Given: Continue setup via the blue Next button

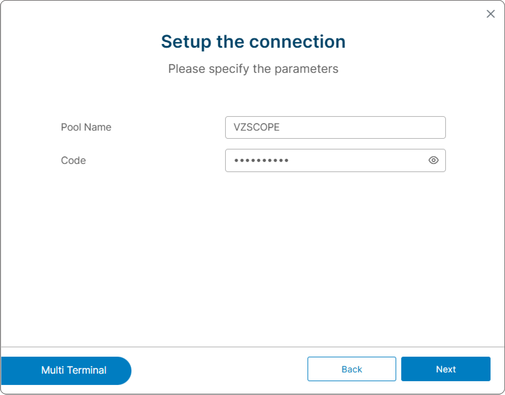Looking at the screenshot, I should tap(446, 369).
